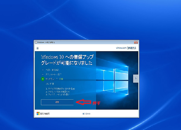
Task: Close the Windows 10 upgrade window
Action: pos(136,42)
